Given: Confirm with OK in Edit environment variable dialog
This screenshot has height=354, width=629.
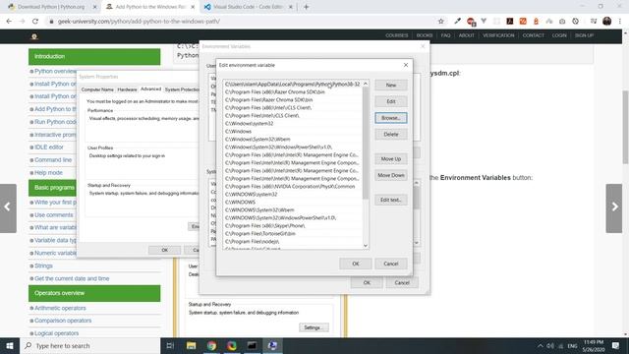Looking at the screenshot, I should point(356,264).
